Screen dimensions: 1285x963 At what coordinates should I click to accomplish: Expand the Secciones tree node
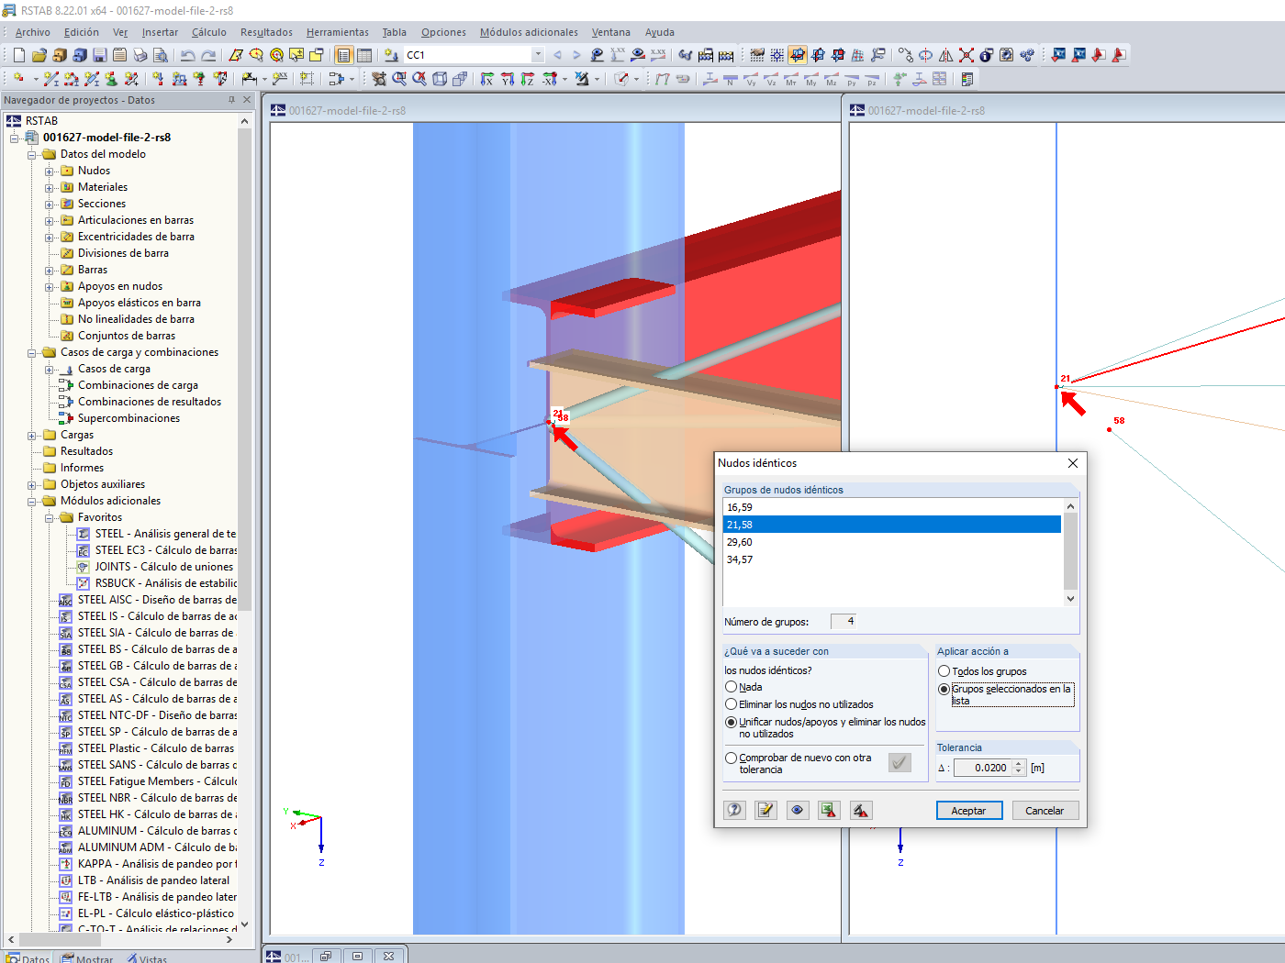pyautogui.click(x=50, y=205)
